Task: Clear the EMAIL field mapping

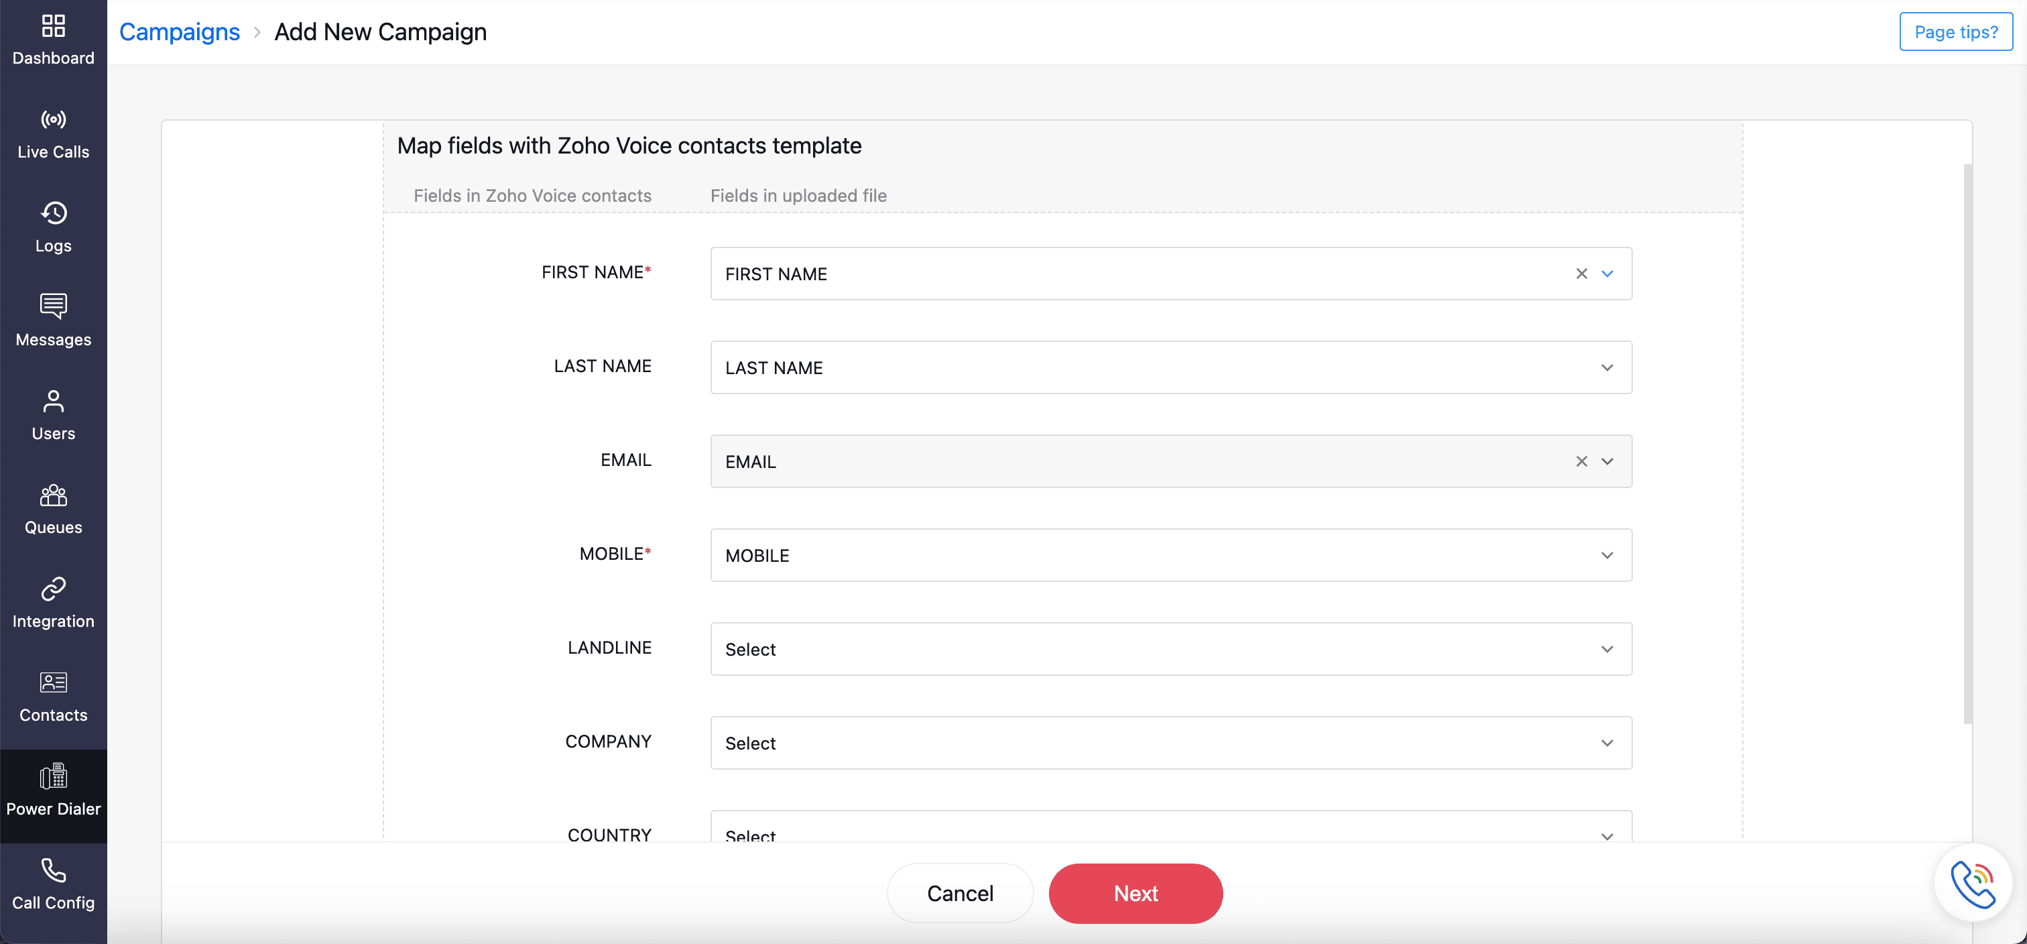Action: 1581,461
